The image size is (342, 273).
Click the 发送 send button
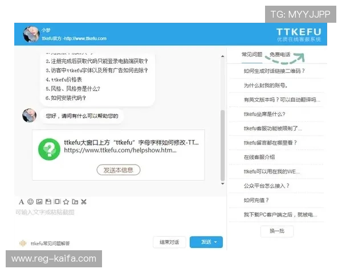point(206,242)
